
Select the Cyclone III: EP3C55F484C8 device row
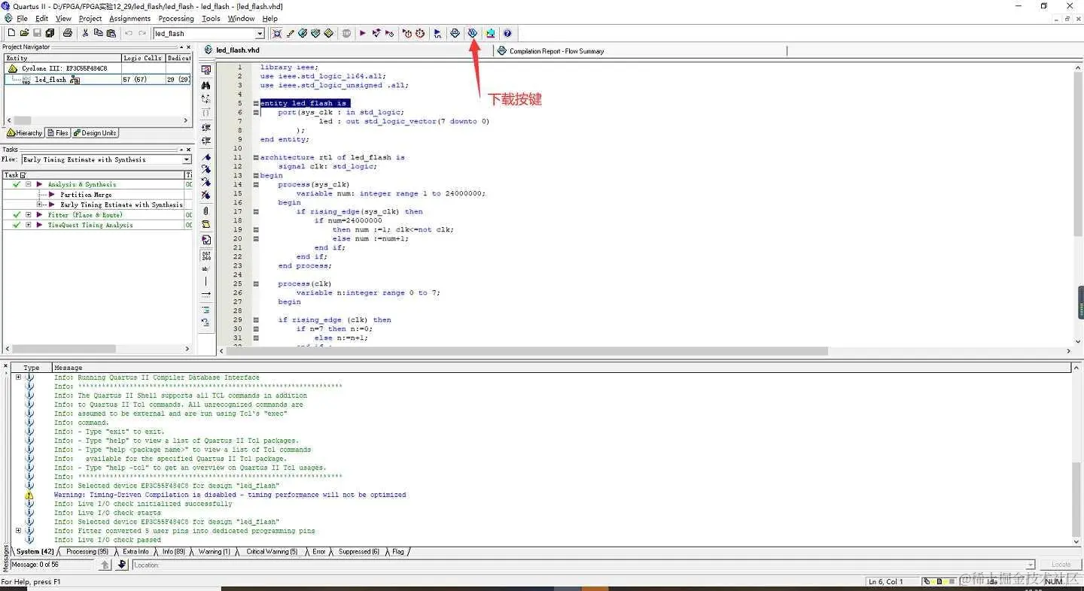[64, 68]
